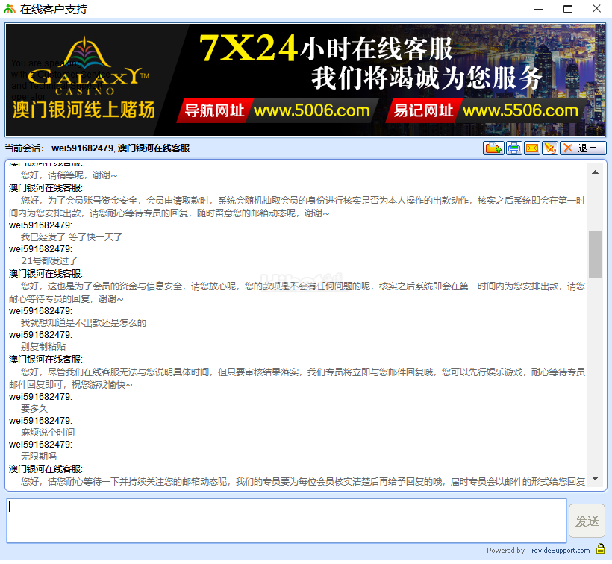Print the chat transcript with printer icon

tap(513, 148)
